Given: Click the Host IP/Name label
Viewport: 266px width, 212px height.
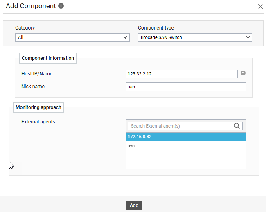Looking at the screenshot, I should point(37,74).
